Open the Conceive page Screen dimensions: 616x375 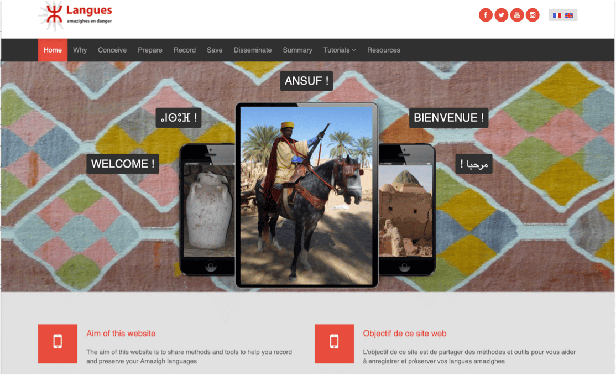point(112,50)
